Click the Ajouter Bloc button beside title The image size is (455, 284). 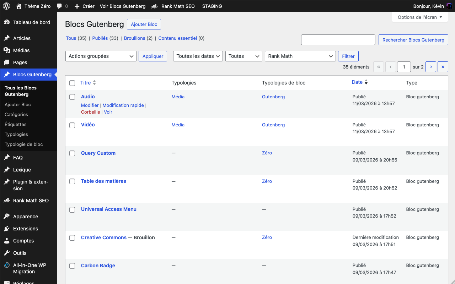144,24
